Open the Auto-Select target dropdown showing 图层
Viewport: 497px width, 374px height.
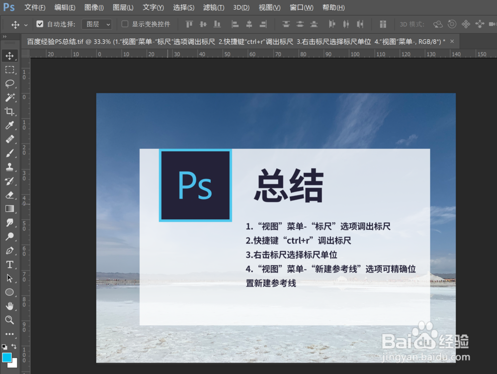pos(97,23)
